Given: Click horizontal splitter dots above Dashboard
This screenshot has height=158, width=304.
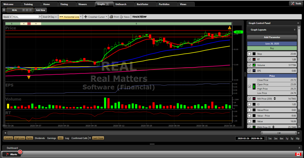Looking at the screenshot, I should click(x=152, y=144).
